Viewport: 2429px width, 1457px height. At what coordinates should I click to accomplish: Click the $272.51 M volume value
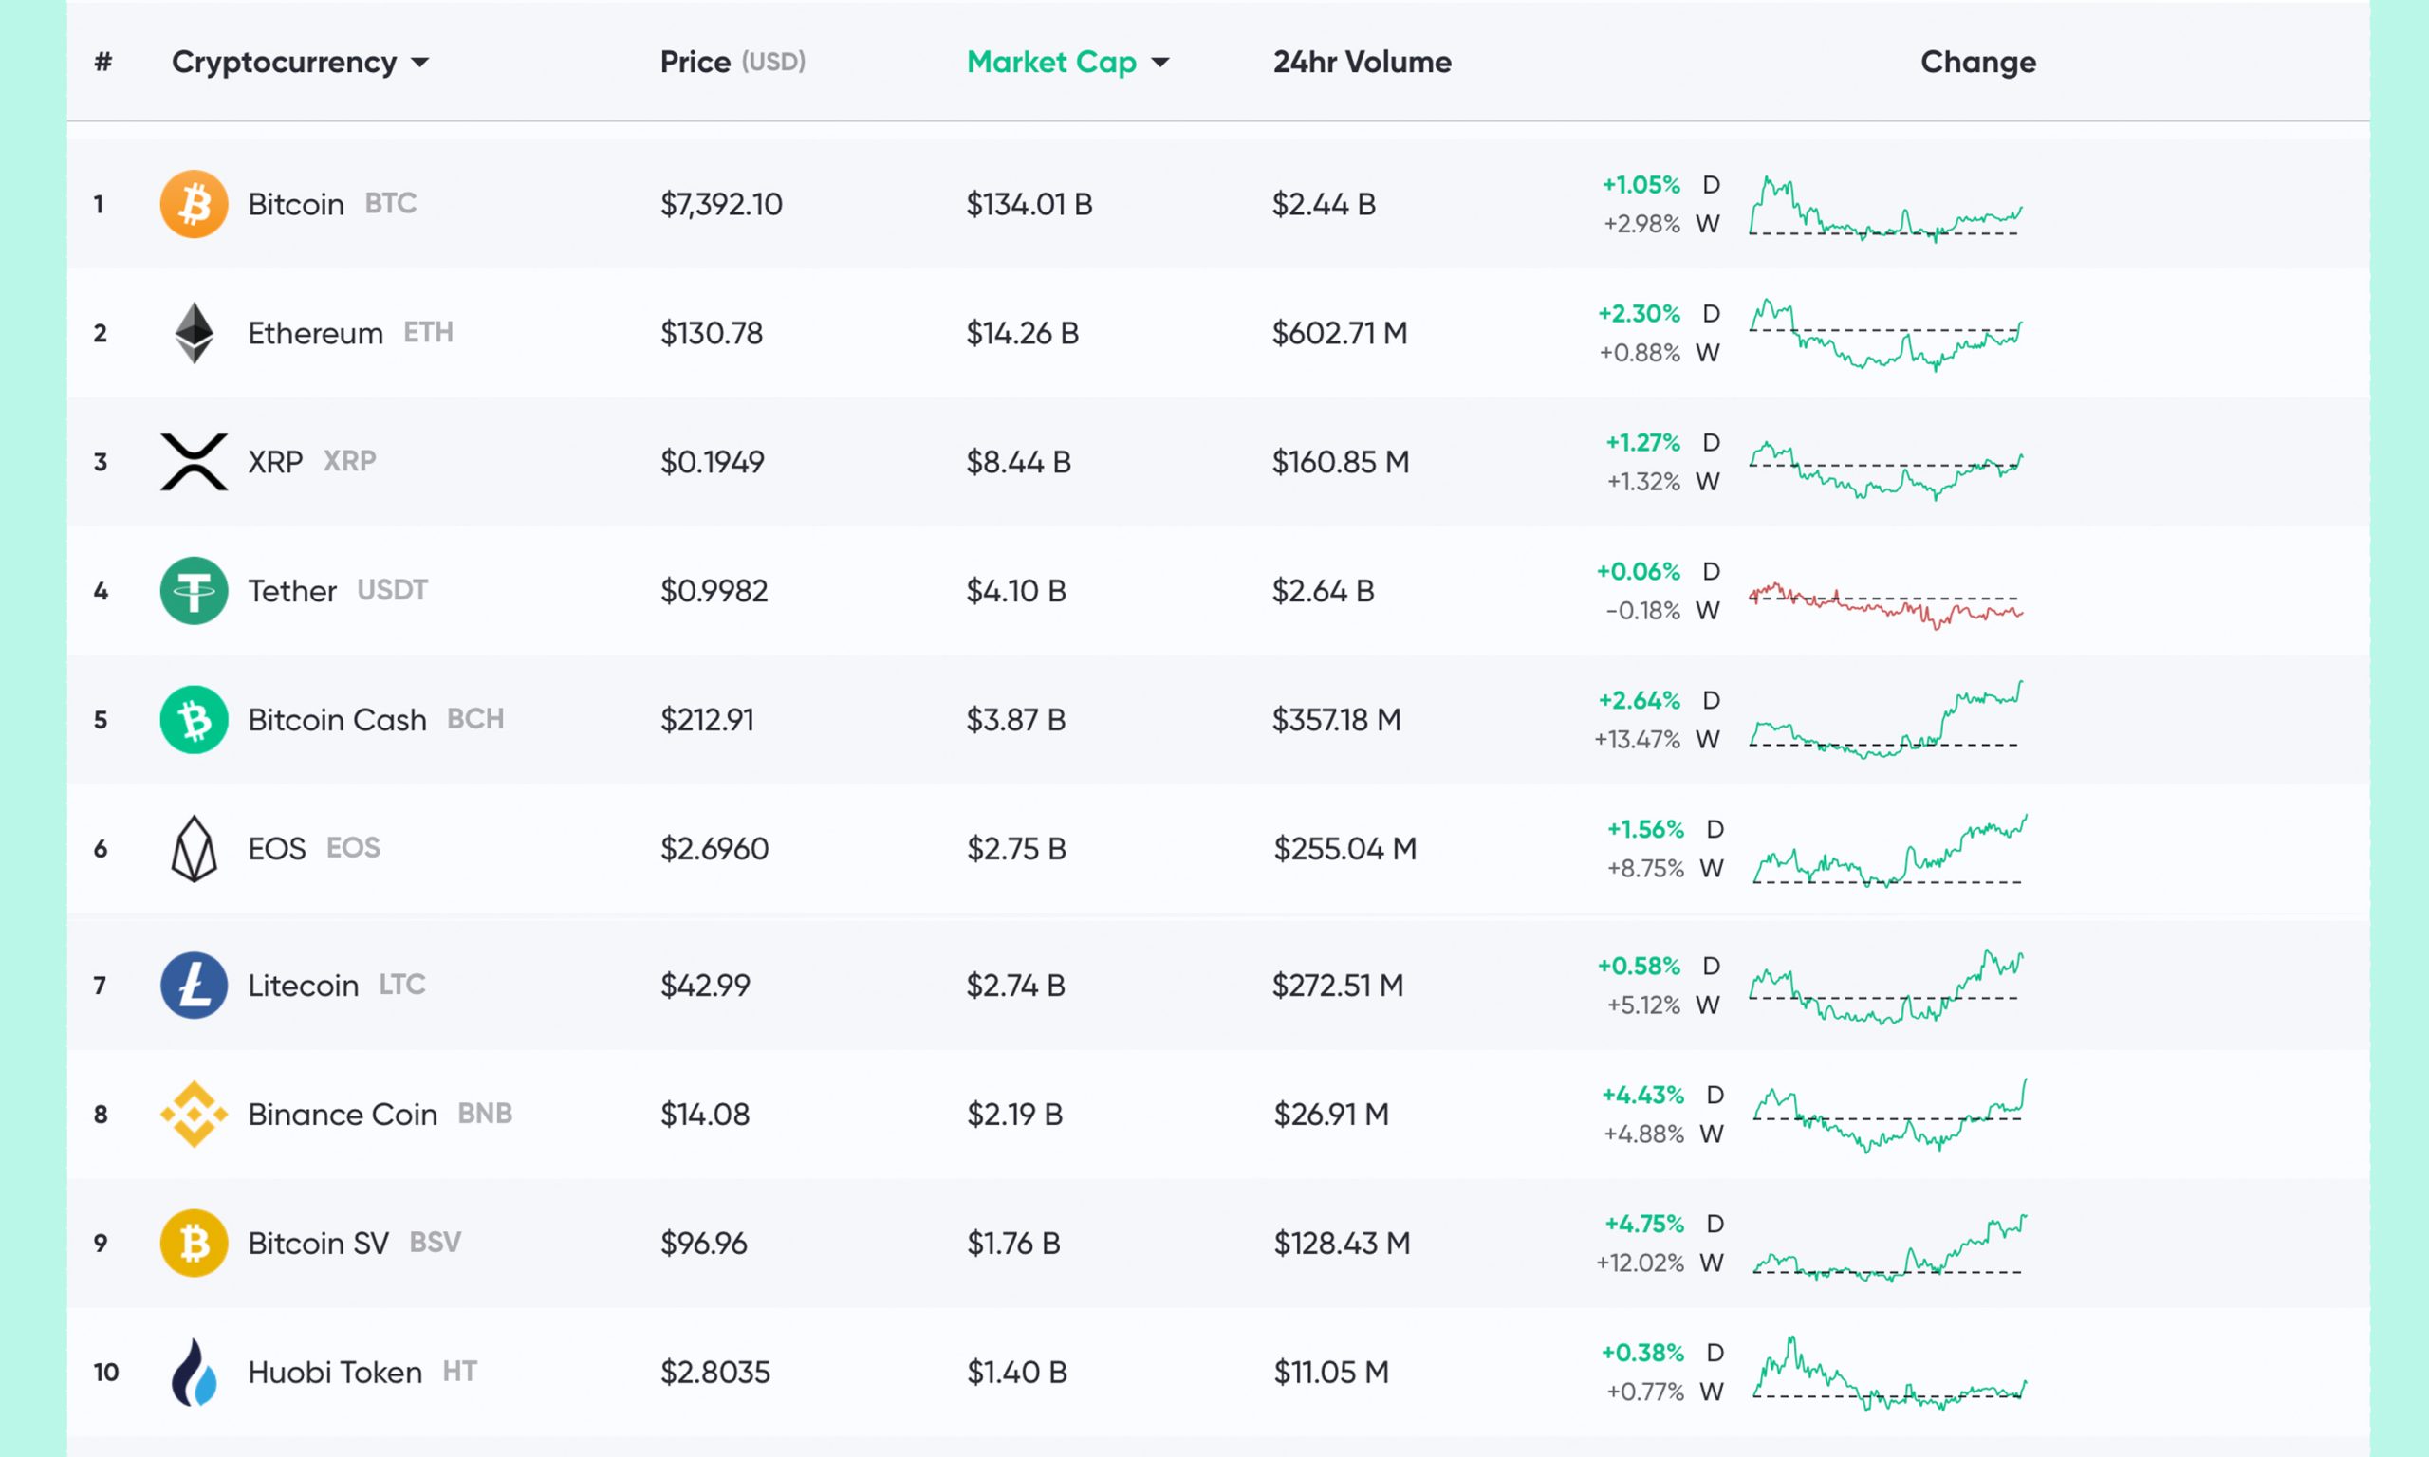coord(1337,985)
